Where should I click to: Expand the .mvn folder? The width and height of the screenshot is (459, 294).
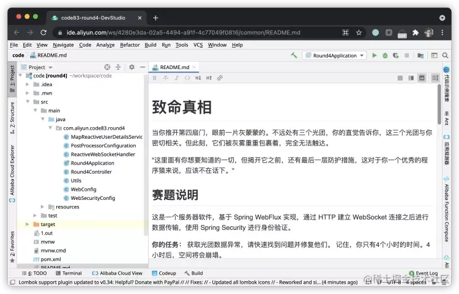click(27, 93)
